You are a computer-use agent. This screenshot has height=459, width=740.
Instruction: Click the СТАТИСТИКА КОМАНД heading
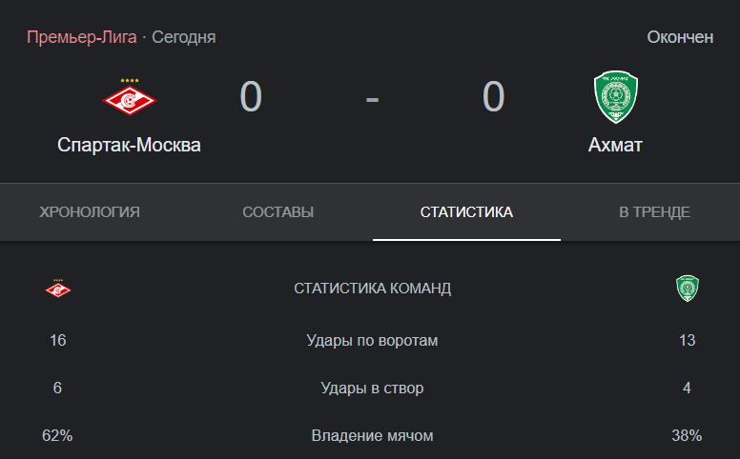coord(372,288)
